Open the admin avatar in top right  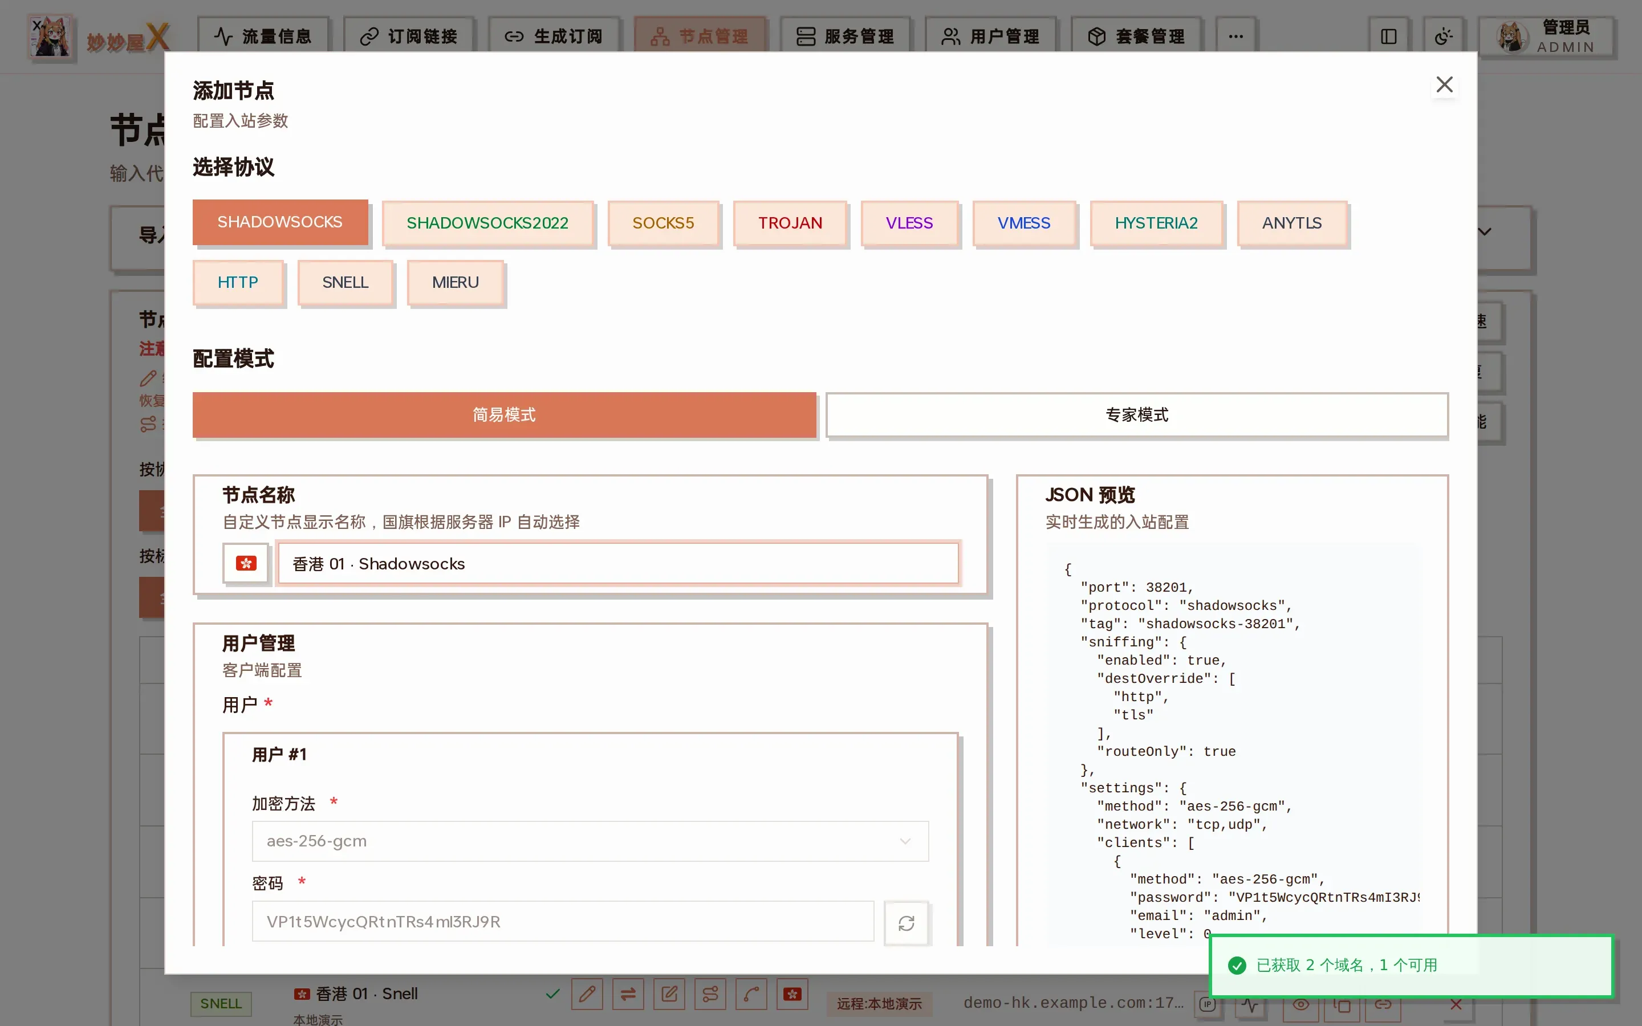[x=1513, y=36]
